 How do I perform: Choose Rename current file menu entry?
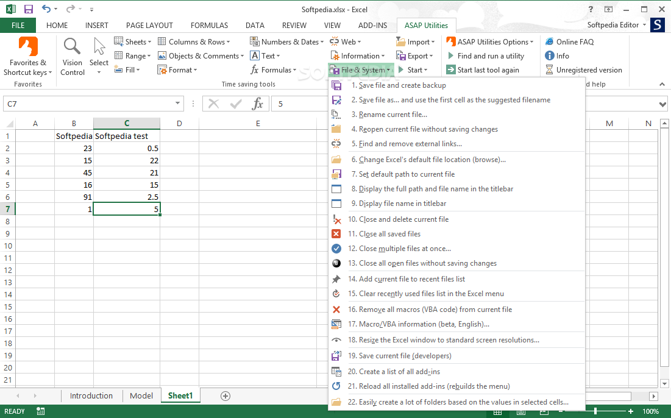click(393, 114)
